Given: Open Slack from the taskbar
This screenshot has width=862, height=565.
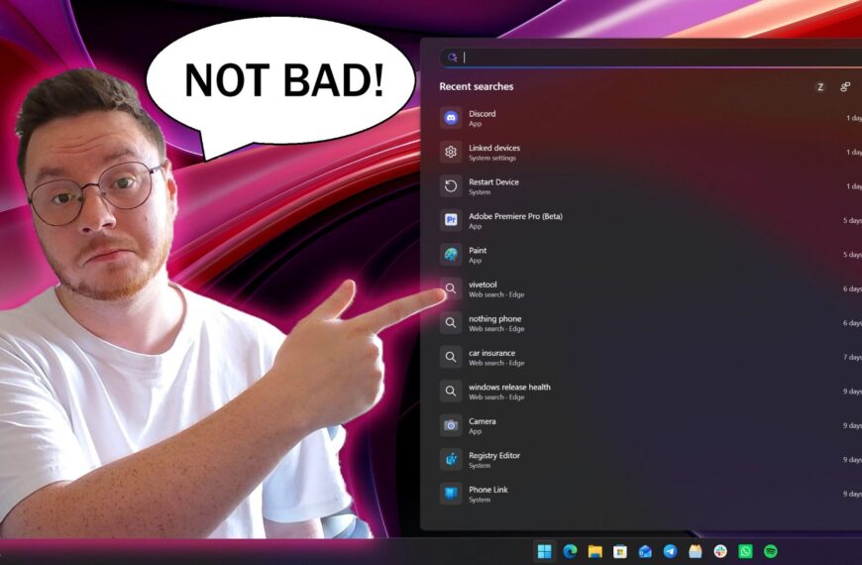Looking at the screenshot, I should tap(720, 551).
